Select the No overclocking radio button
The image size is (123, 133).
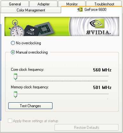click(x=13, y=43)
